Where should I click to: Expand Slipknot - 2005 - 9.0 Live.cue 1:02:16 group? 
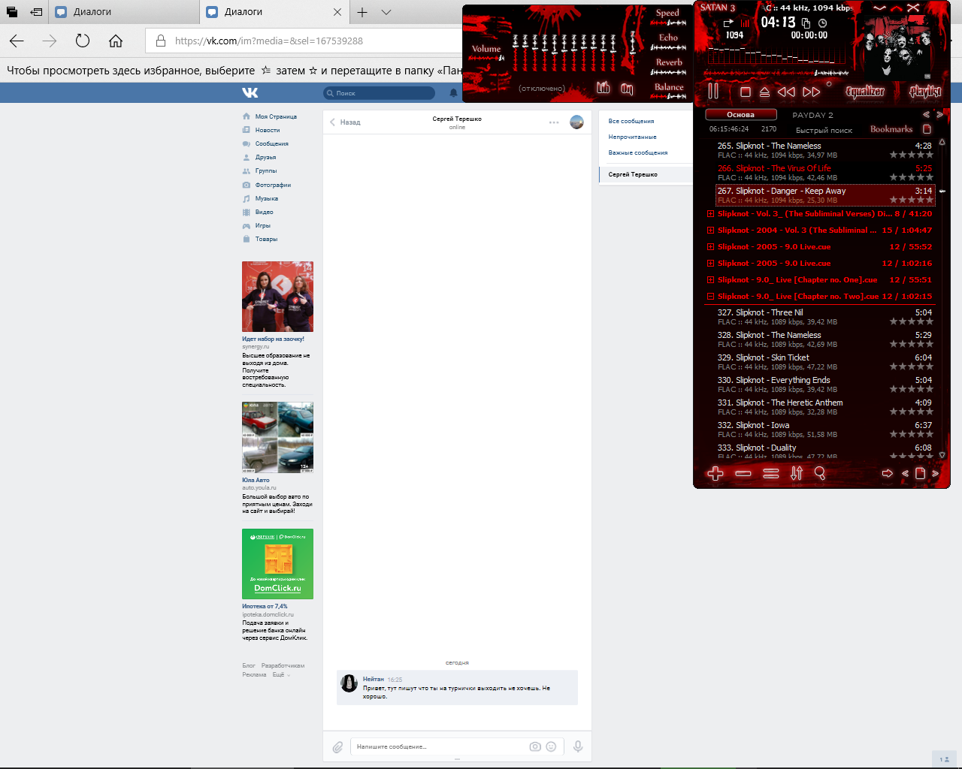tap(710, 264)
